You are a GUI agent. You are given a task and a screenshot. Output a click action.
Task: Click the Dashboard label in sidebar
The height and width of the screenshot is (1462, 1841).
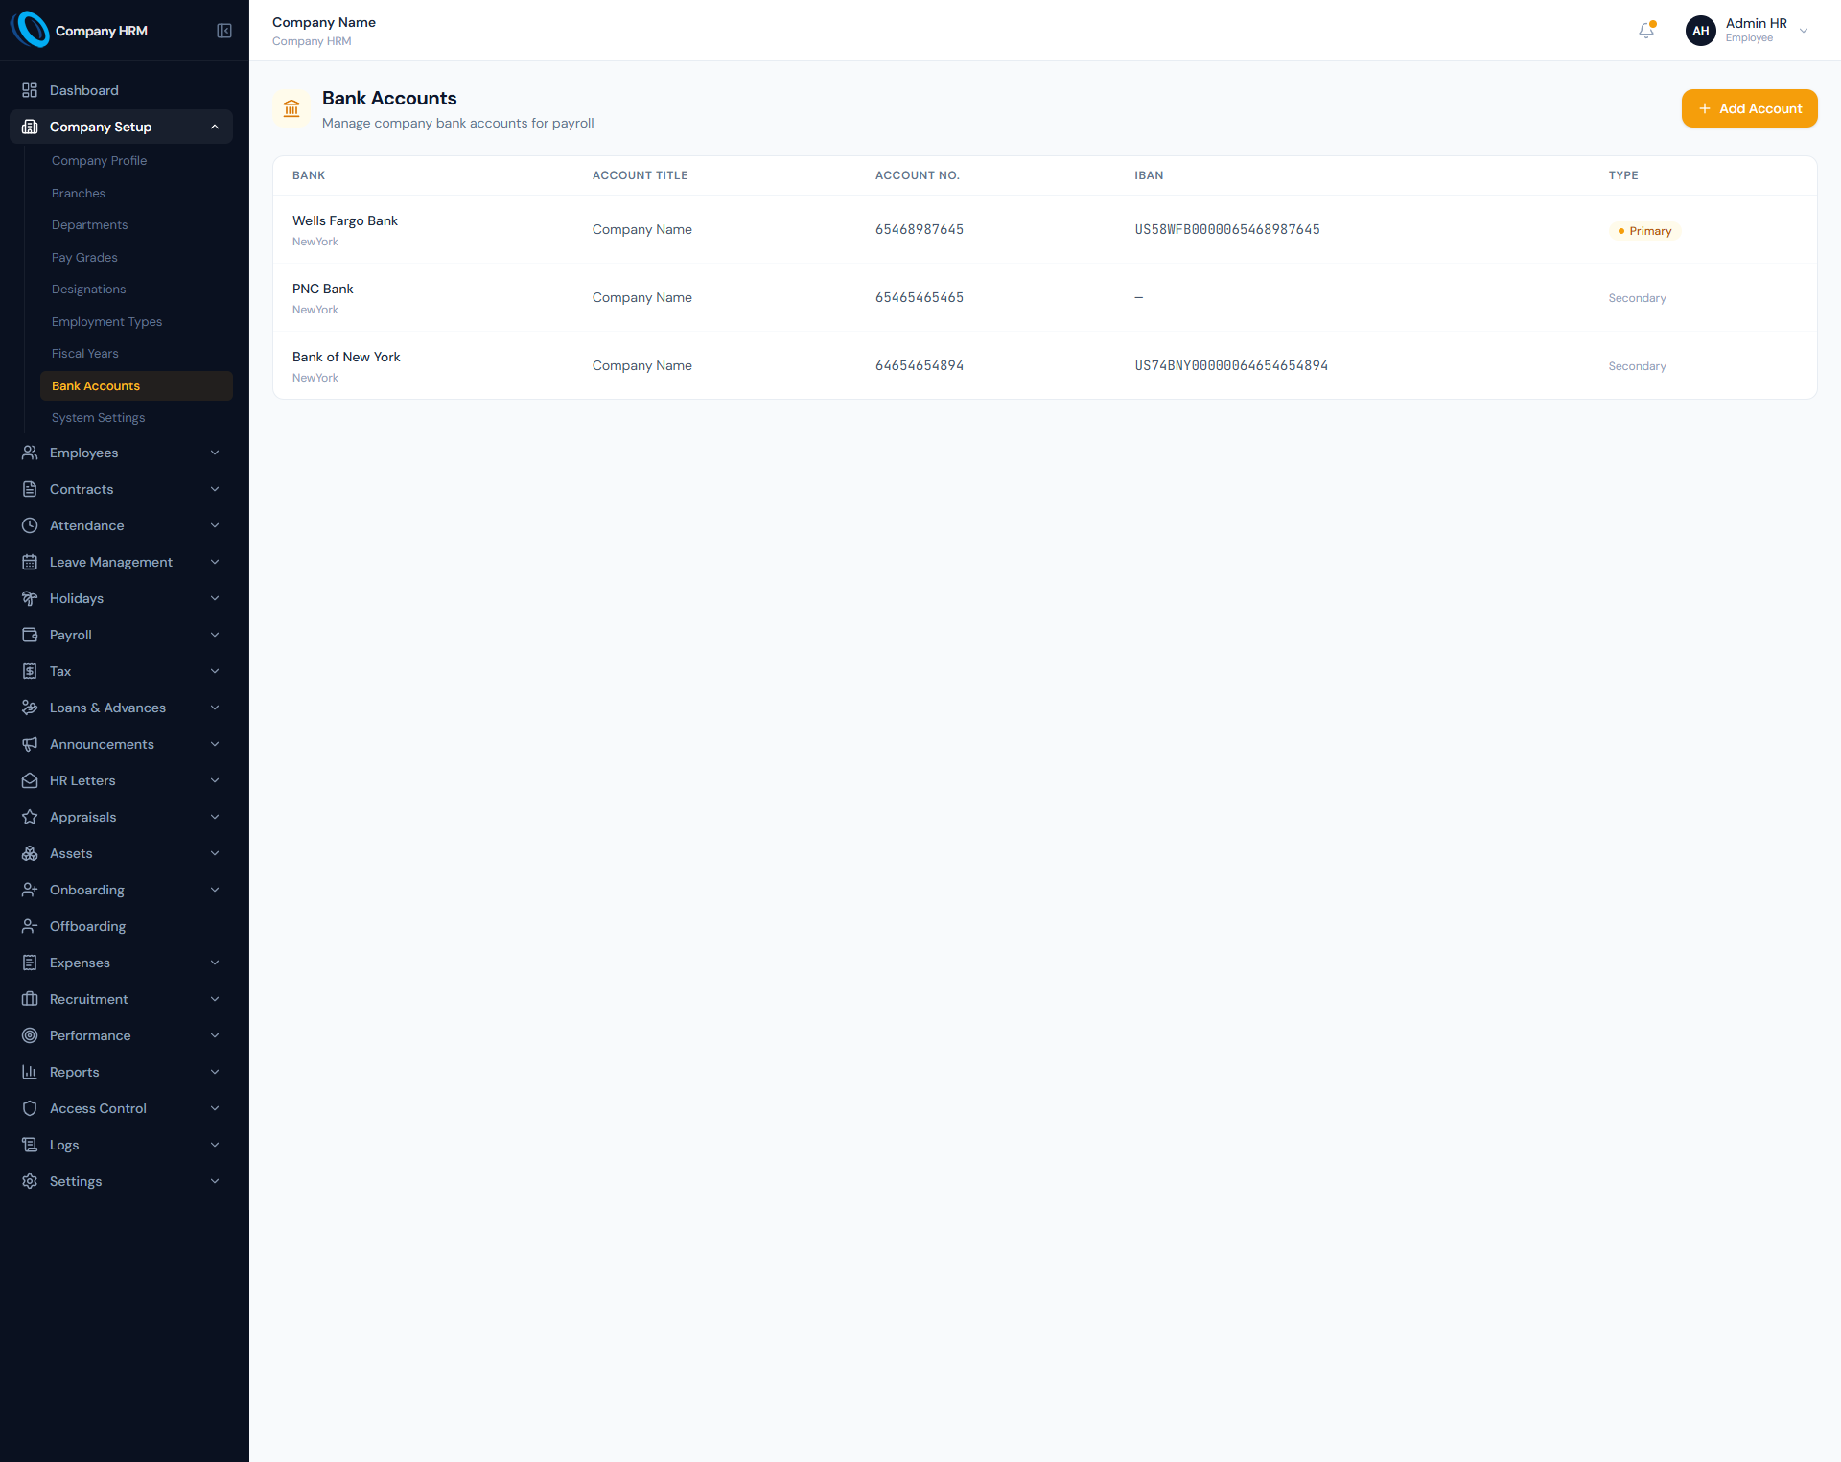pyautogui.click(x=84, y=90)
